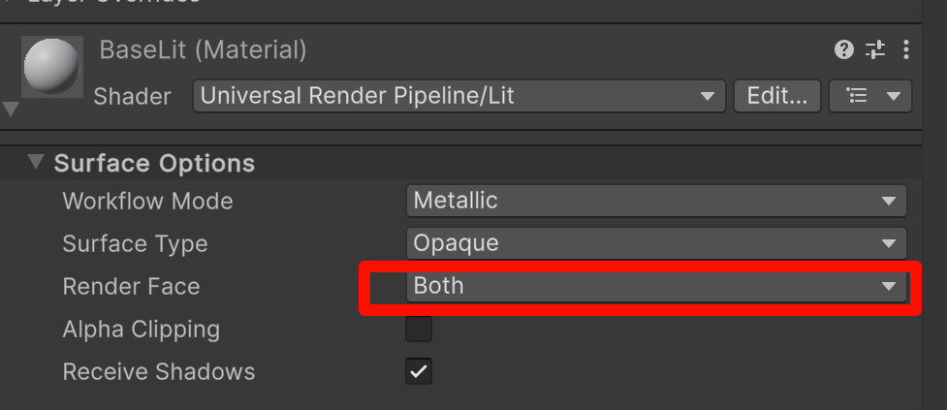
Task: Open the material help reference icon
Action: click(844, 49)
